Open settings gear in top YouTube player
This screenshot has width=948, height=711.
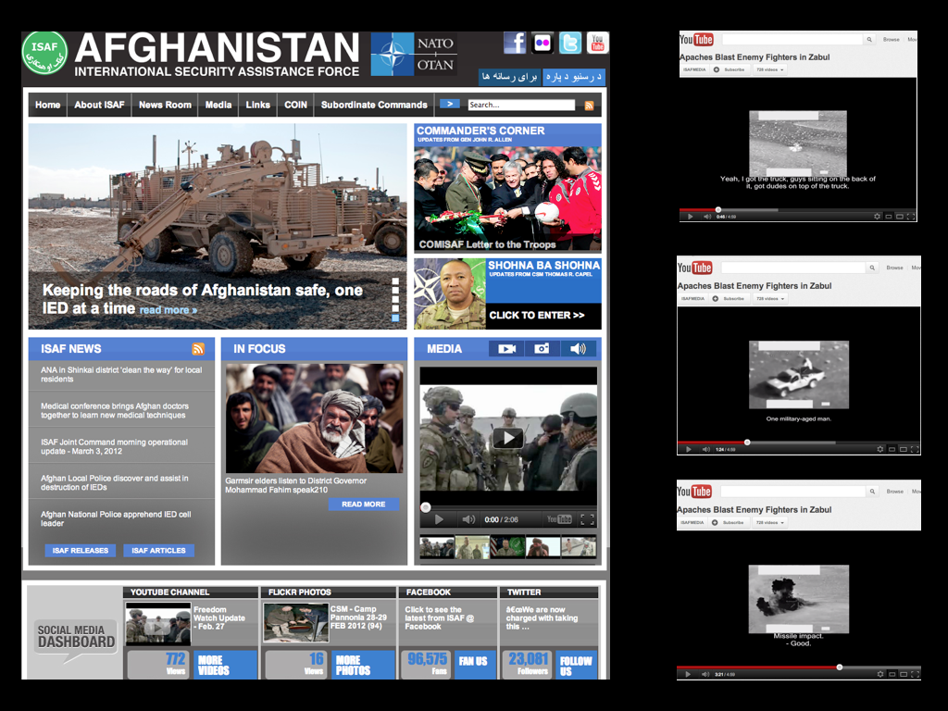[877, 217]
